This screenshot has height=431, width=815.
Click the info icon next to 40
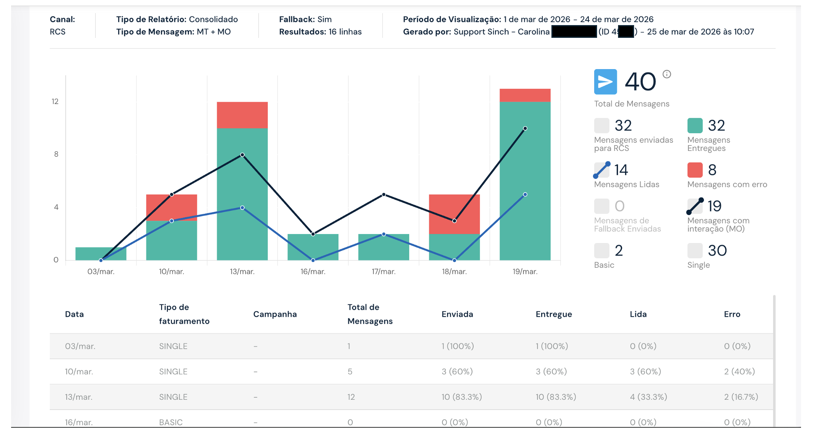pos(667,74)
